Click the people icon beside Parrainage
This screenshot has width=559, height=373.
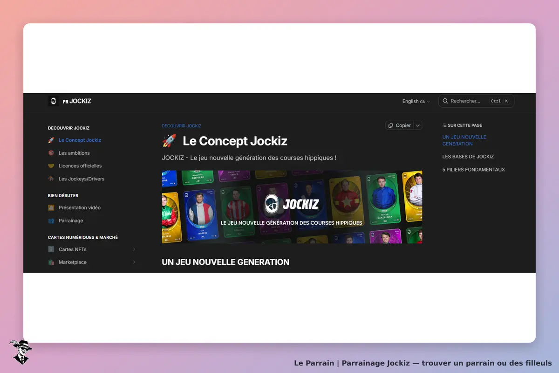[51, 221]
